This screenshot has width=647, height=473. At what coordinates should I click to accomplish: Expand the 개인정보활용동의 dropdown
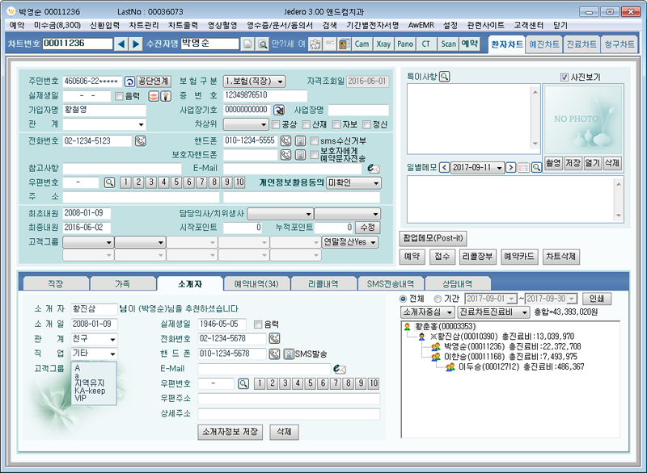[353, 182]
